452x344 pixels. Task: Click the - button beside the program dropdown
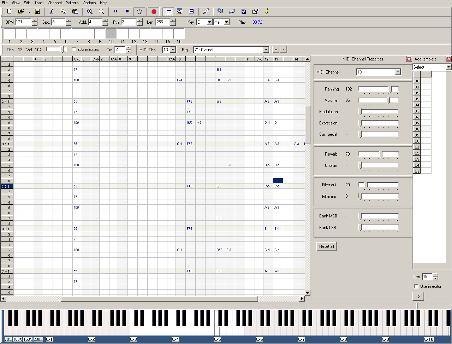click(x=284, y=50)
